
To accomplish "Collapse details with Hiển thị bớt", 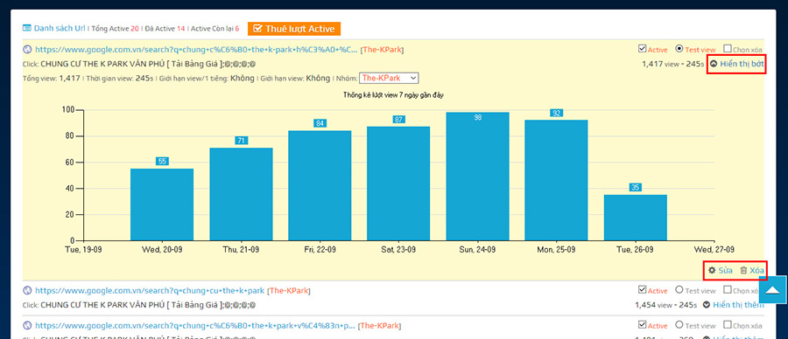I will pyautogui.click(x=737, y=64).
